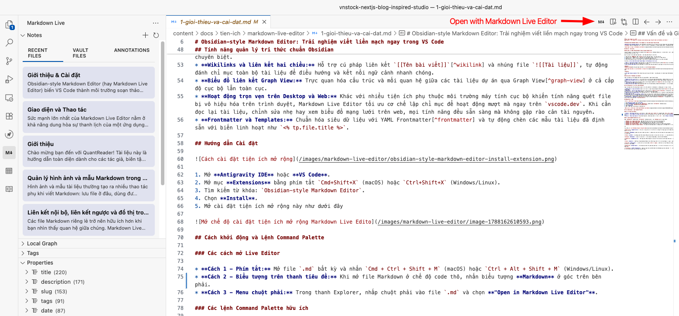Viewport: 679px width, 316px height.
Task: Jump to sticky heading '# Obsidian-style Markdown Editor'
Action: [x=320, y=42]
